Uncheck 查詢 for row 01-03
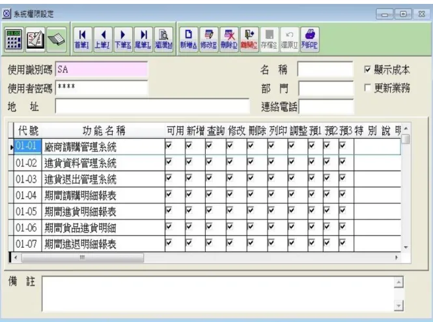The width and height of the screenshot is (433, 322). coord(209,178)
